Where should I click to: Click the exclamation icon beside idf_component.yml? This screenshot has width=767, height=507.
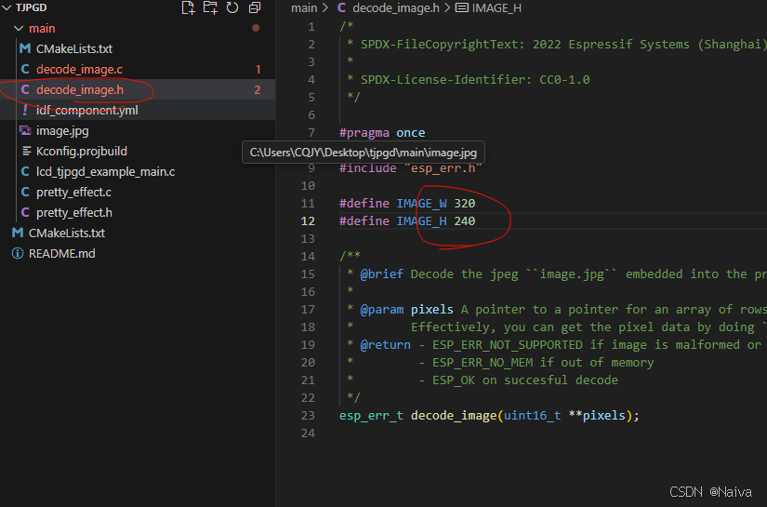pos(25,110)
